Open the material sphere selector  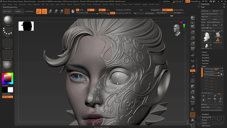(8, 66)
